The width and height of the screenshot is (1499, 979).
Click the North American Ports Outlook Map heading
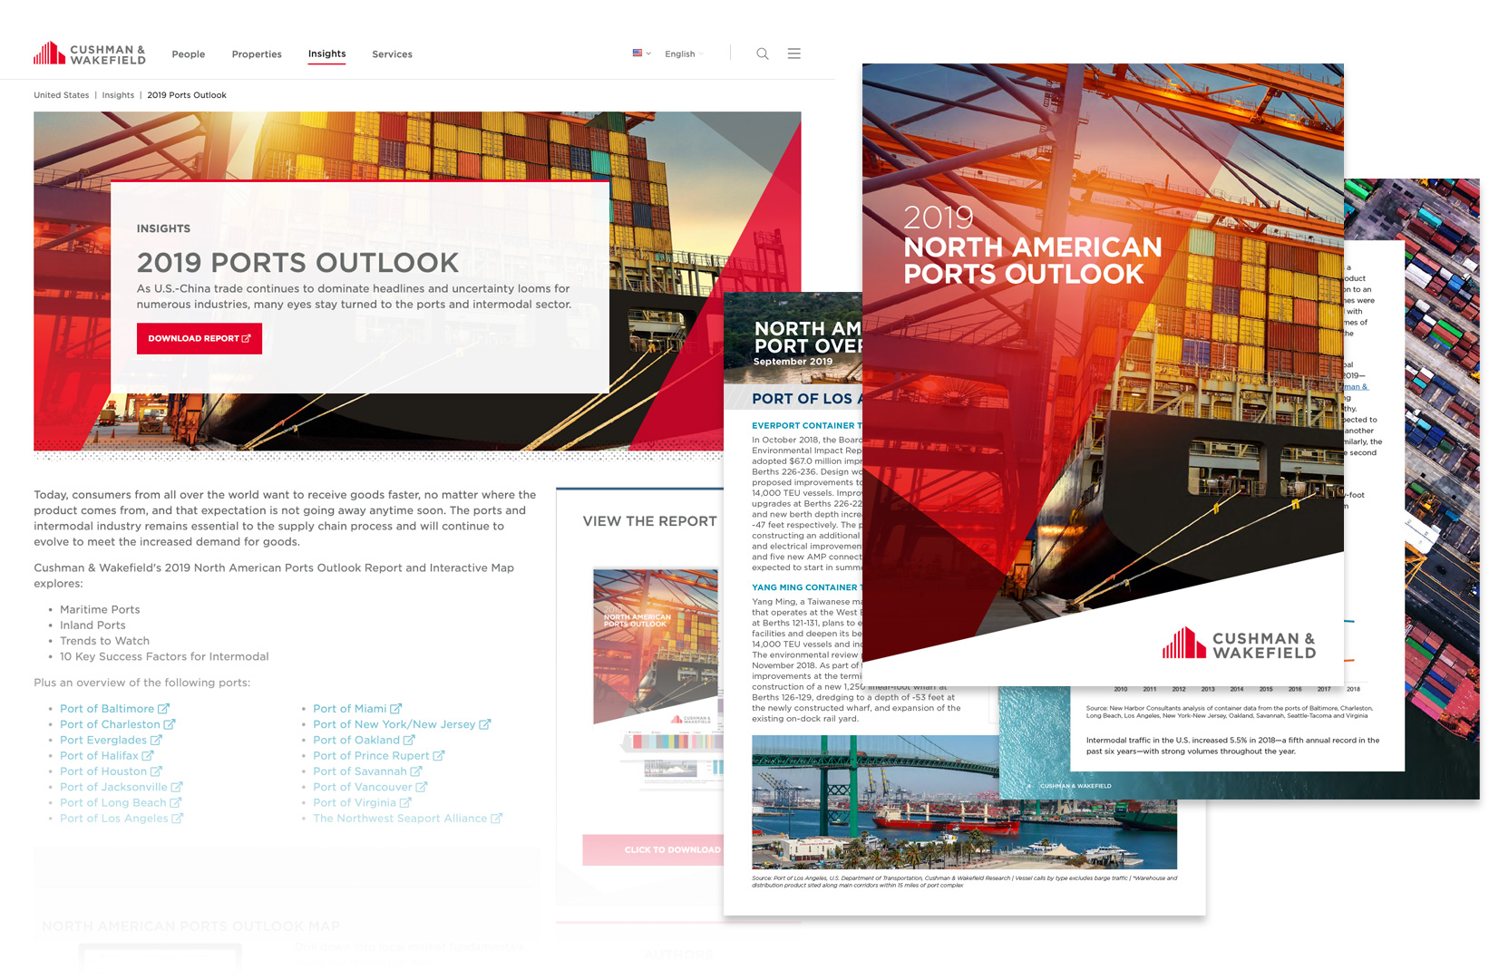[190, 926]
